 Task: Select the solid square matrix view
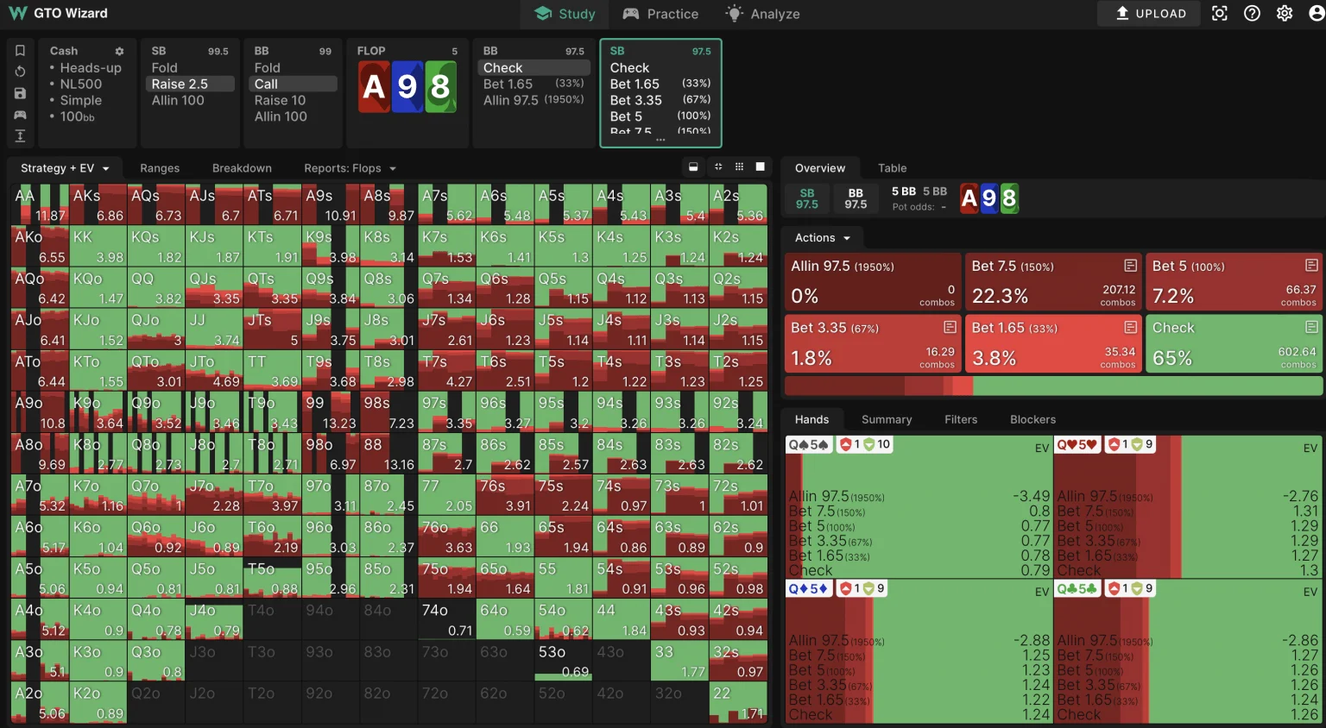click(761, 167)
